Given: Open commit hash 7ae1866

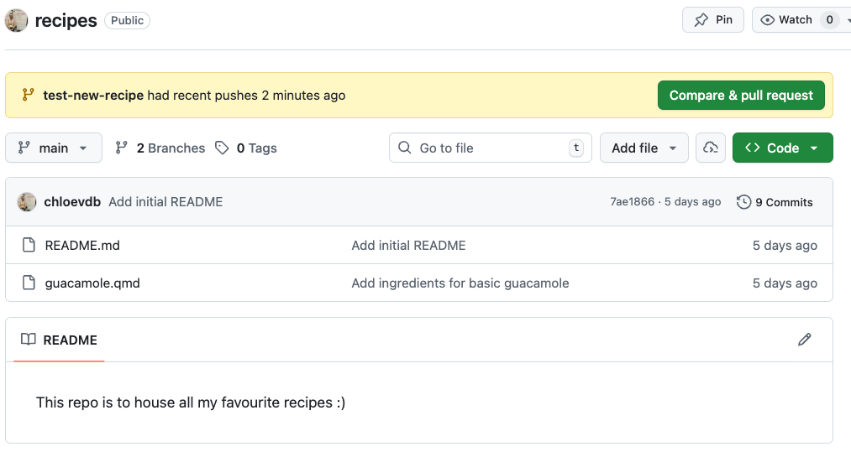Looking at the screenshot, I should pyautogui.click(x=632, y=202).
